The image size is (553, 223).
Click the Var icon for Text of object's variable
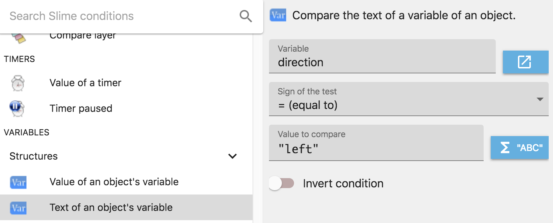[18, 208]
